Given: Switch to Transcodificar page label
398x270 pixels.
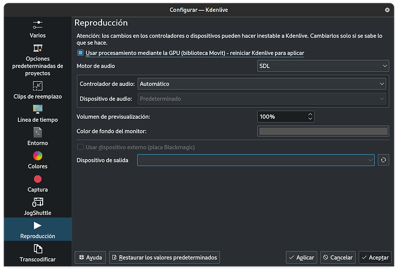Looking at the screenshot, I should click(x=37, y=260).
